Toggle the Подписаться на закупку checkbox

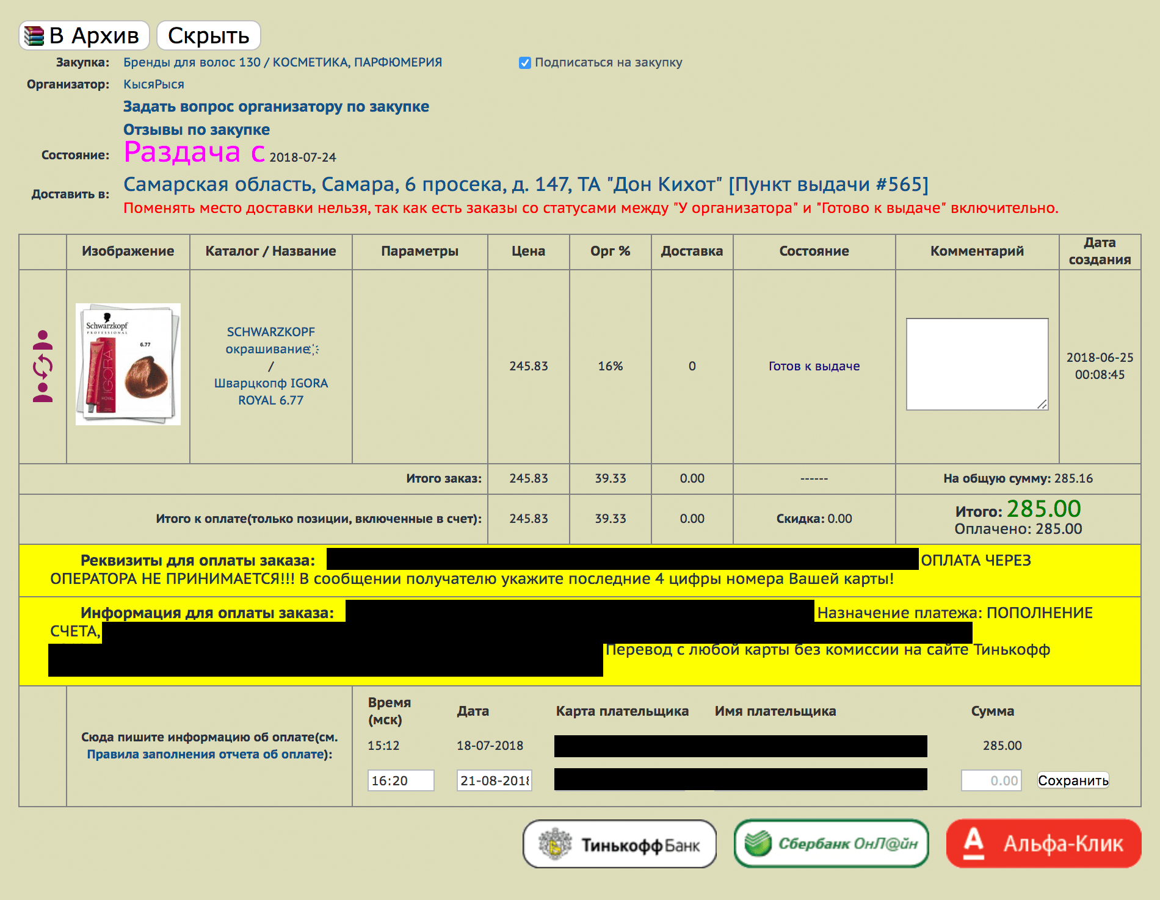click(524, 63)
